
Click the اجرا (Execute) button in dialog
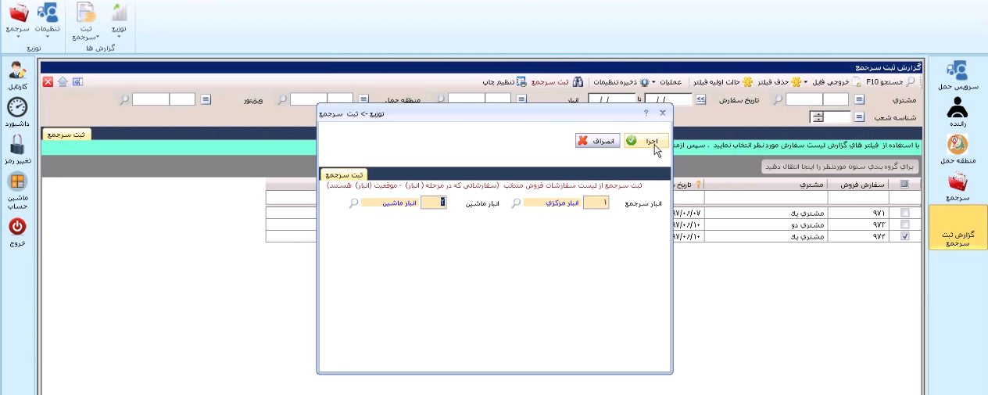(x=645, y=141)
